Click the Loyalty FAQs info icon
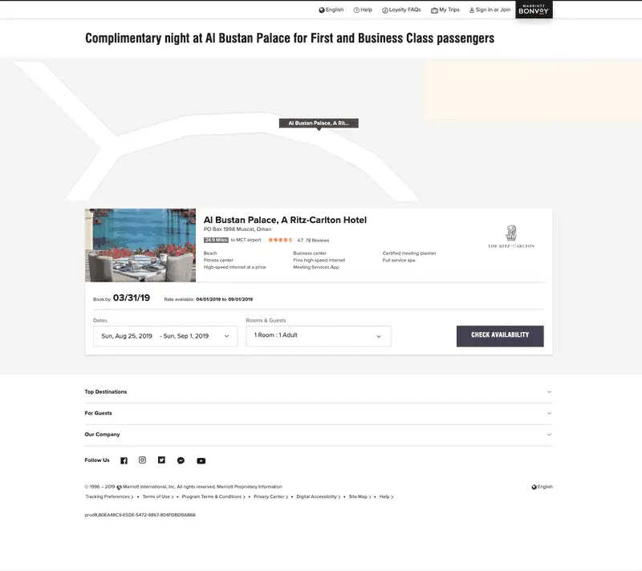This screenshot has width=642, height=571. 385,10
